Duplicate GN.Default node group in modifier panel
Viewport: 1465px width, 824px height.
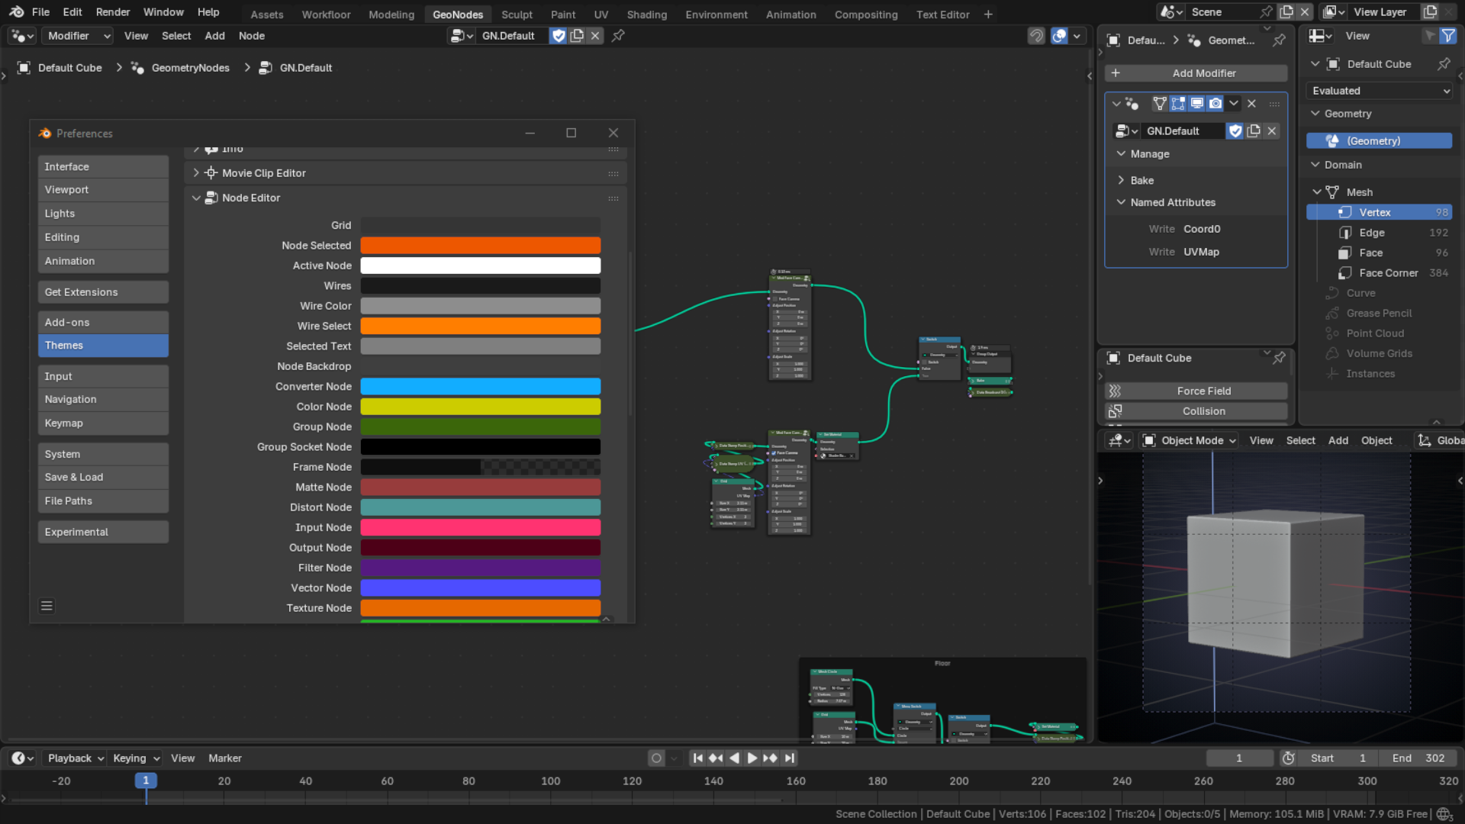1254,131
